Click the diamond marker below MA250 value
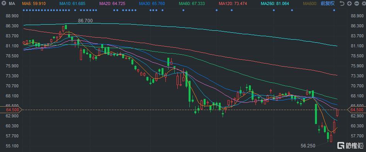The width and height of the screenshot is (366, 152). coord(274,10)
